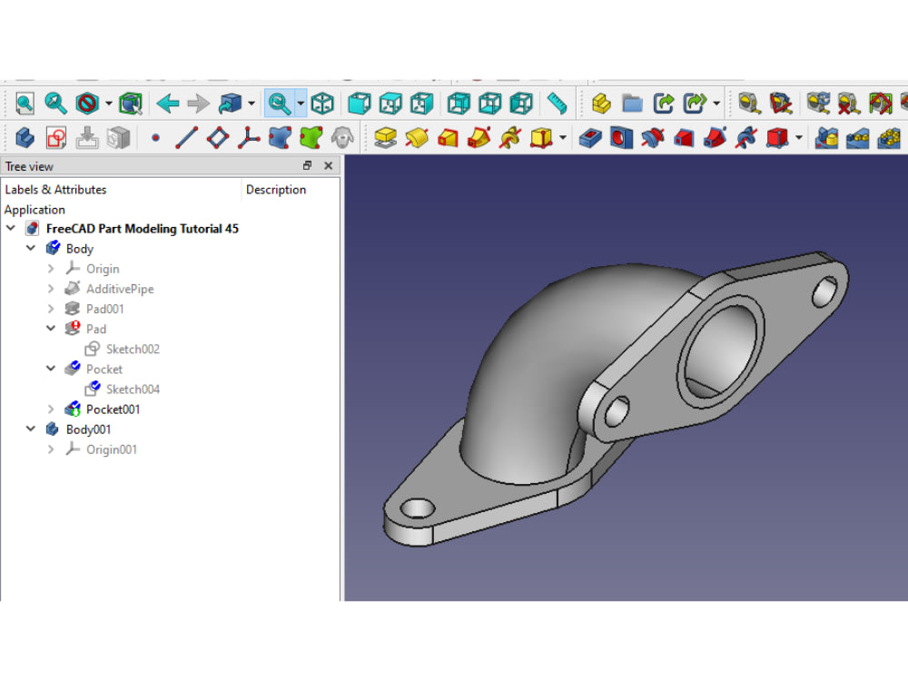
Task: Click the Revolution tool icon
Action: [x=415, y=138]
